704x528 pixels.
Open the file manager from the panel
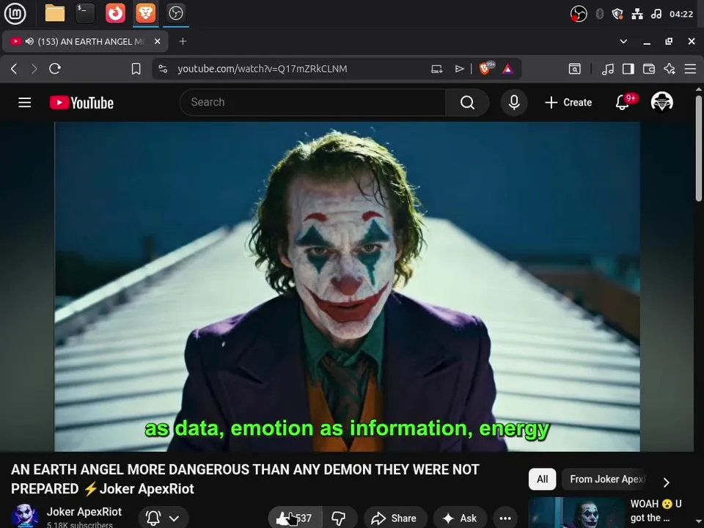point(55,13)
